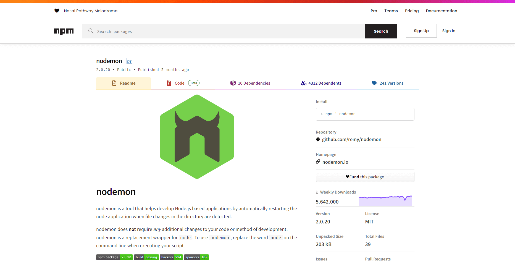Viewport: 515px width, 266px height.
Task: Click the weekly downloads sparkline chart
Action: pos(385,201)
